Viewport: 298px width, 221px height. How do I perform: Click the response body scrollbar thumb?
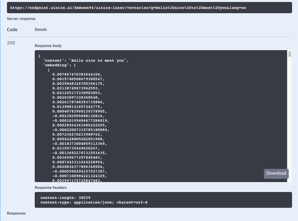coord(290,54)
